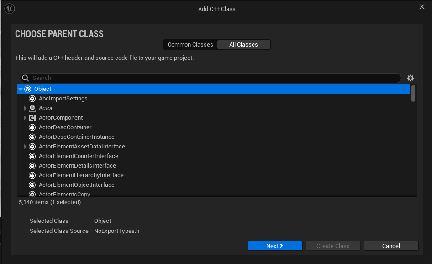Click the AbcImportSettings class icon
432x264 pixels.
(32, 98)
